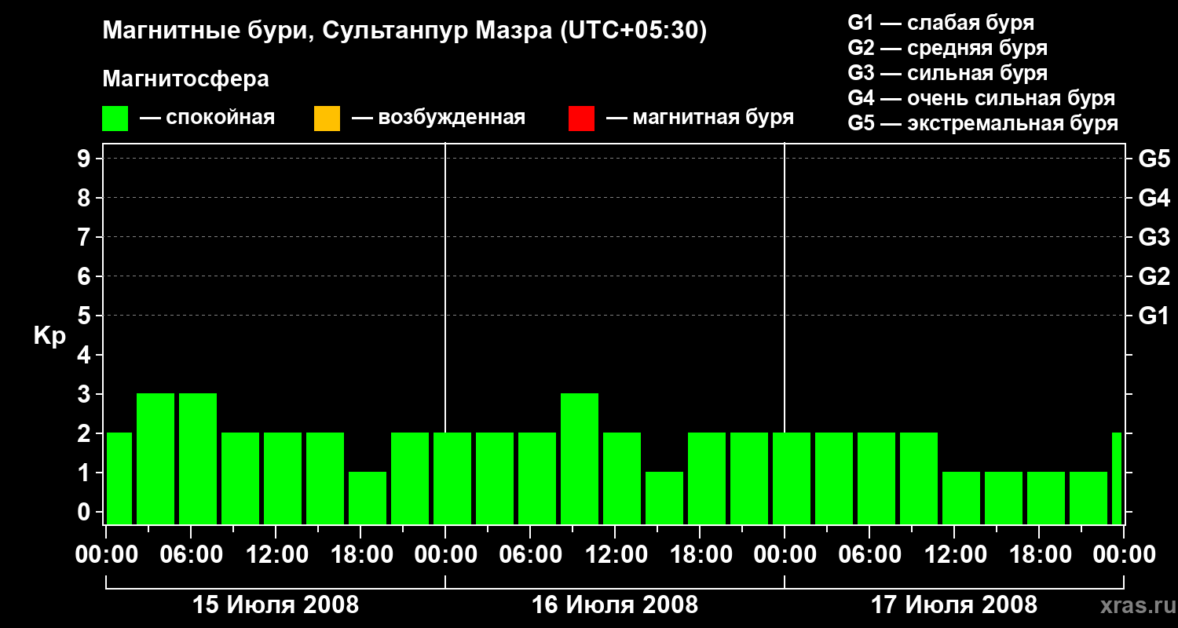Click legend line 'G4 — очень сильная буря'
The height and width of the screenshot is (628, 1178).
(981, 98)
